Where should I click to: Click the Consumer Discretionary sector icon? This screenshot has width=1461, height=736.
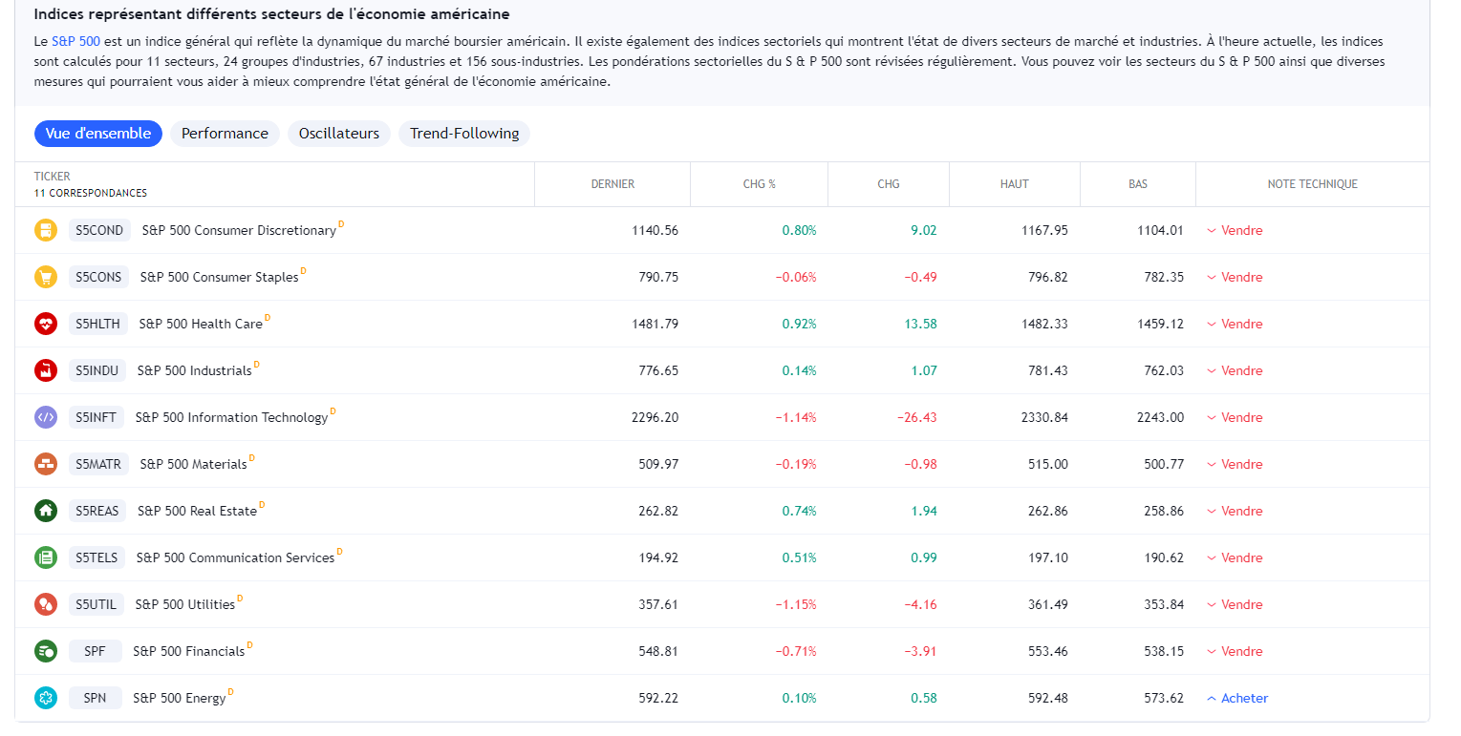click(x=46, y=230)
